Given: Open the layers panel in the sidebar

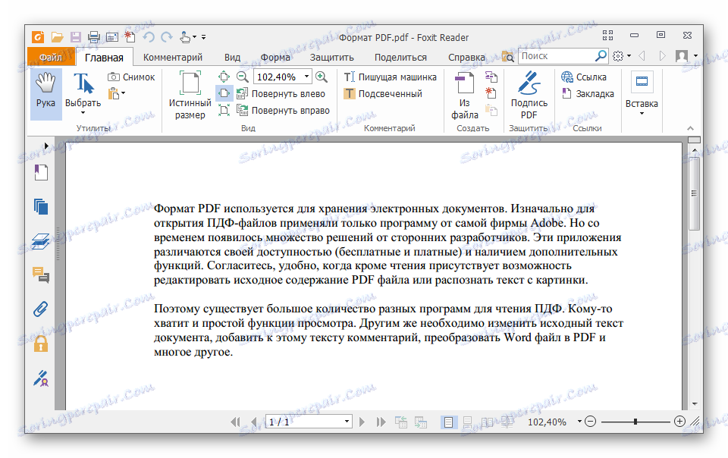Looking at the screenshot, I should pos(41,241).
